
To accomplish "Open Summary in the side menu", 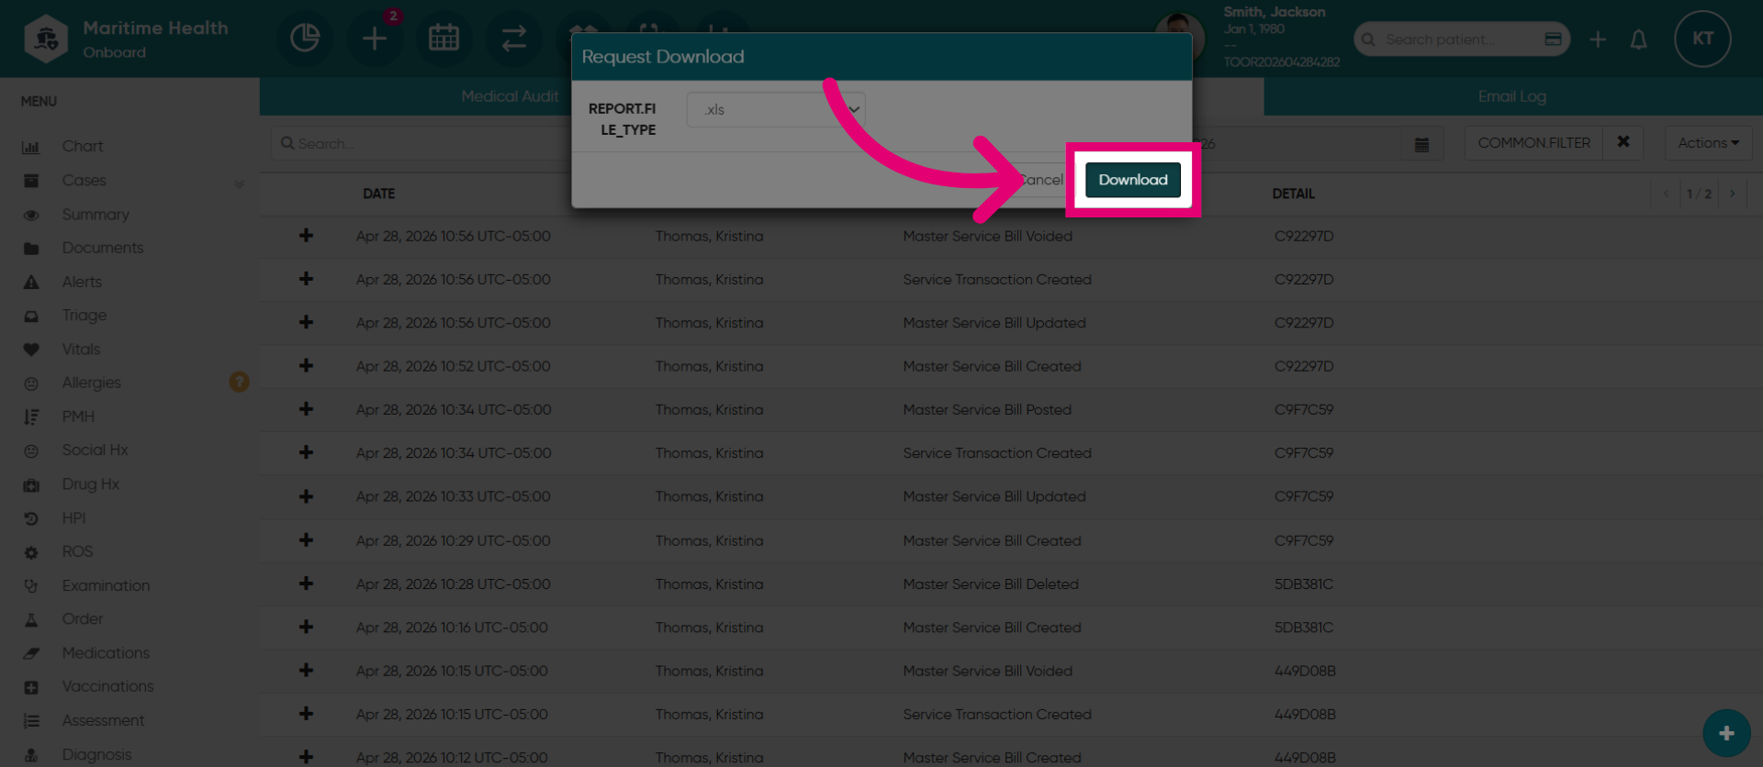I will (95, 215).
